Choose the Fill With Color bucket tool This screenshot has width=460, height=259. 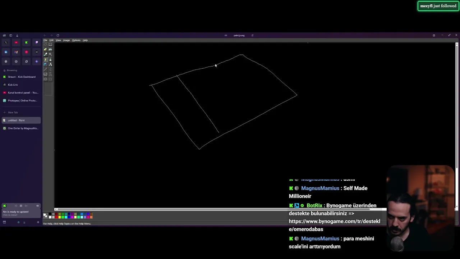(50, 49)
